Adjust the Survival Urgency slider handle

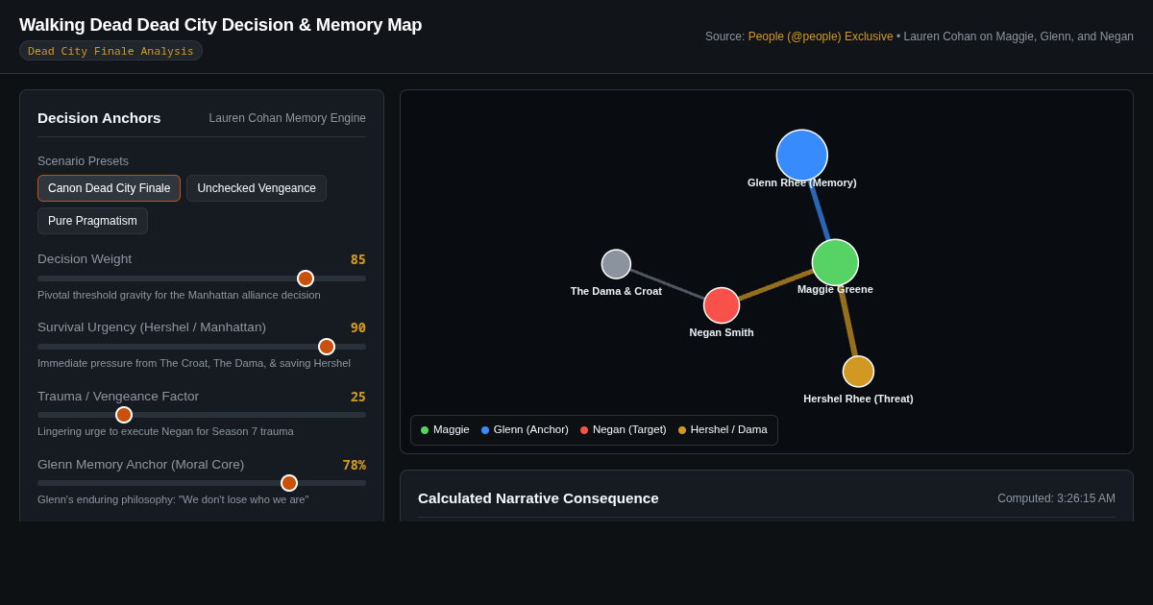coord(327,347)
